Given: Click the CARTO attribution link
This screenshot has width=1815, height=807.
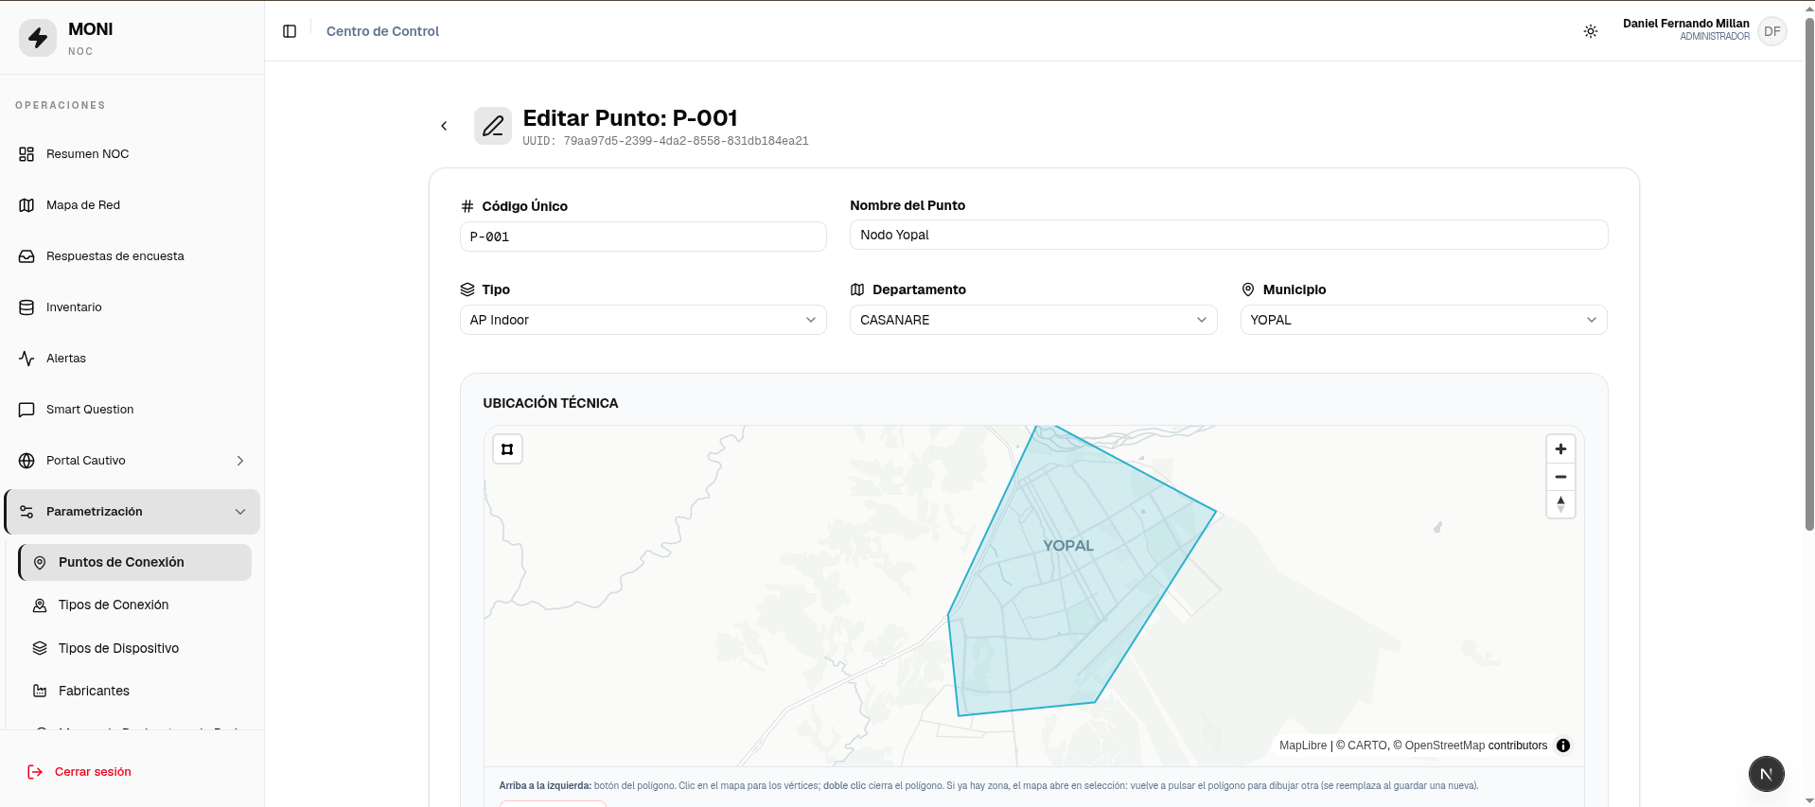Looking at the screenshot, I should pyautogui.click(x=1367, y=746).
